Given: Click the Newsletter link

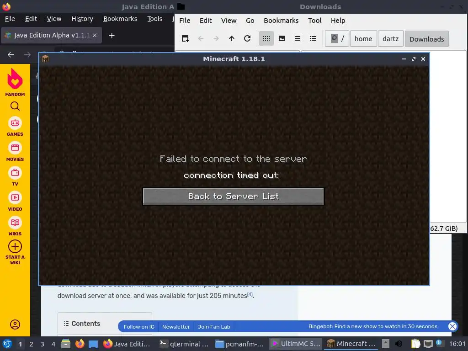Looking at the screenshot, I should pyautogui.click(x=176, y=326).
